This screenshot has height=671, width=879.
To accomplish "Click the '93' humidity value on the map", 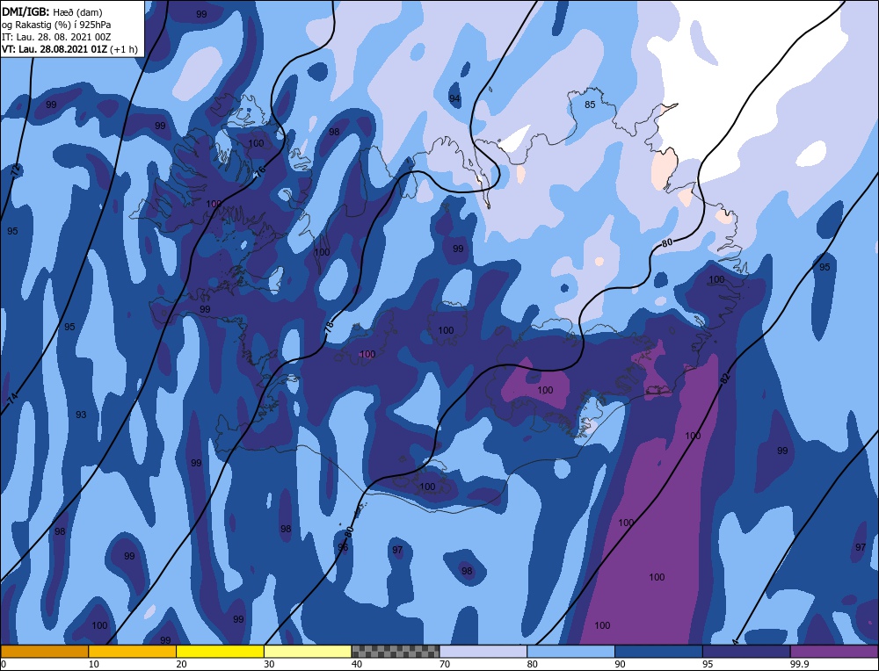I will coord(81,415).
